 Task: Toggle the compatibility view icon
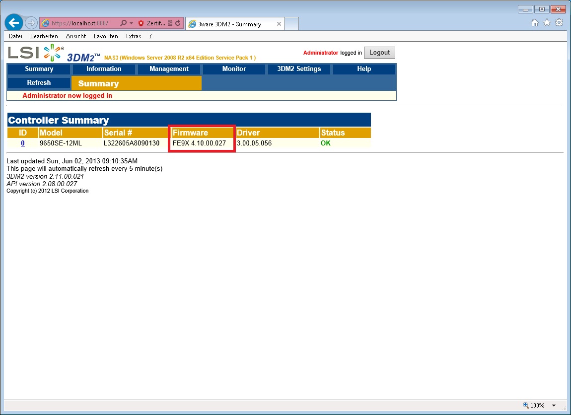tap(170, 23)
